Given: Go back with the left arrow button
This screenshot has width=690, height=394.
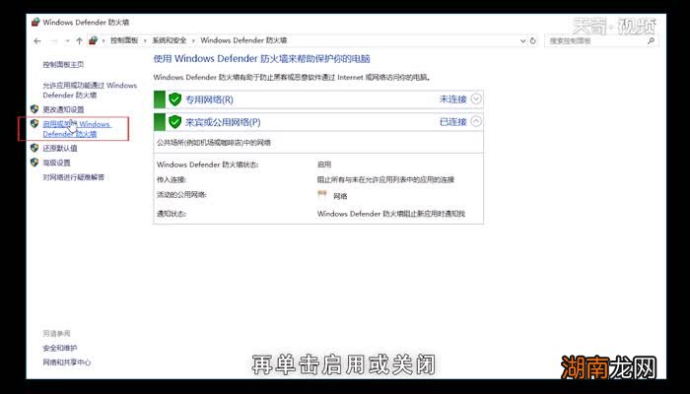Looking at the screenshot, I should coord(37,41).
